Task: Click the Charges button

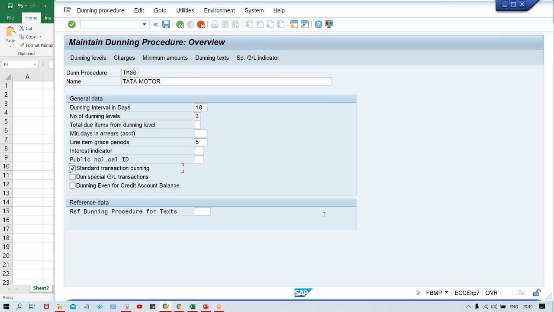Action: (x=124, y=58)
